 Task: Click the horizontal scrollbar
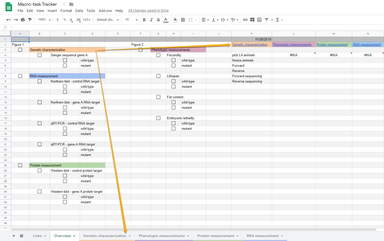(x=194, y=229)
